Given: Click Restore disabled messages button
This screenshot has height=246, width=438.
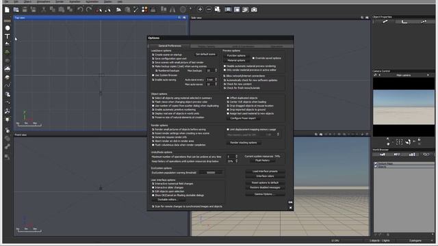Looking at the screenshot, I should pos(265,188).
